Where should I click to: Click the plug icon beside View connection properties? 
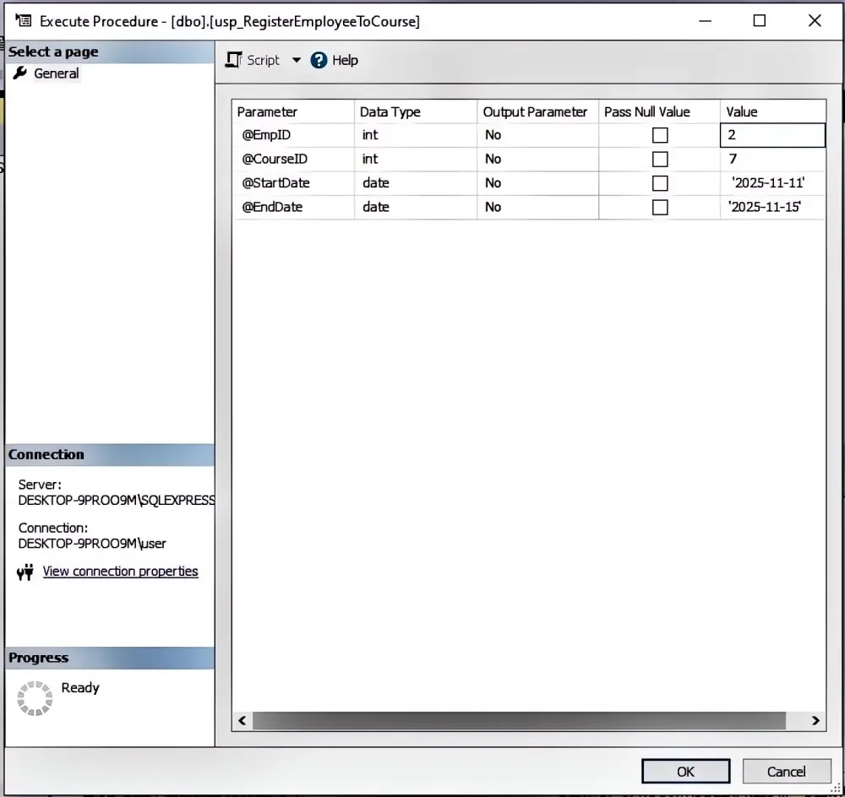click(x=25, y=572)
